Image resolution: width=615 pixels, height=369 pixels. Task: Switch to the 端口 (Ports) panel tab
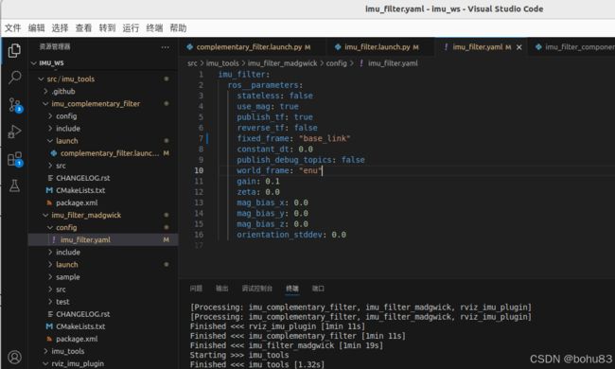pyautogui.click(x=318, y=289)
